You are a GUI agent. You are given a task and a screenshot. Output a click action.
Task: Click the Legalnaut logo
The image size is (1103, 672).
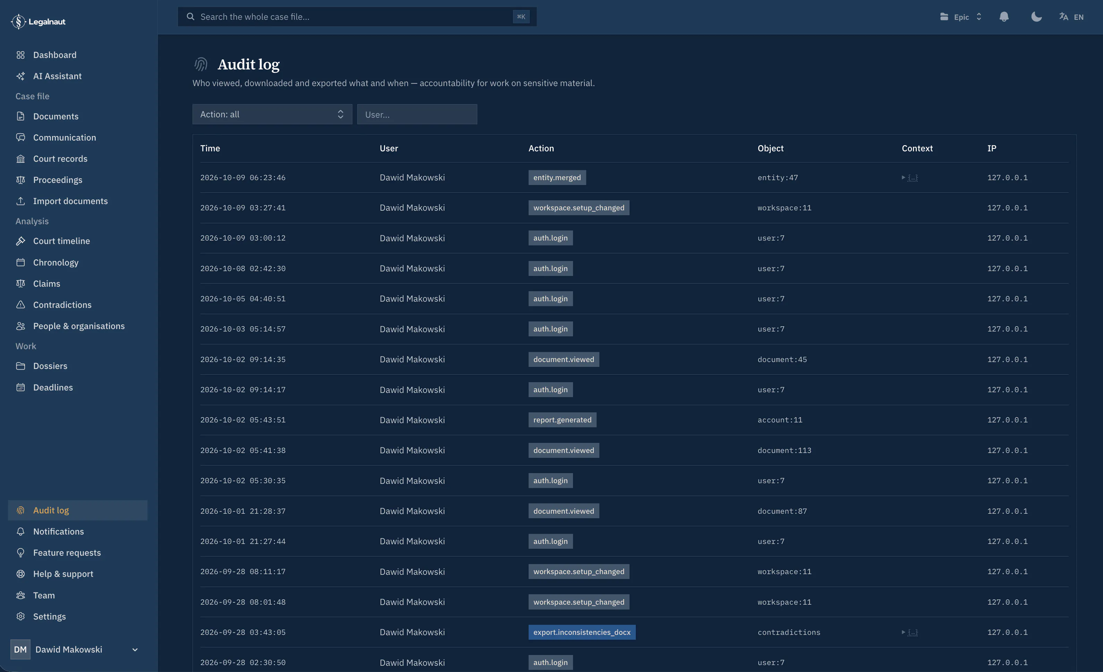pos(38,22)
